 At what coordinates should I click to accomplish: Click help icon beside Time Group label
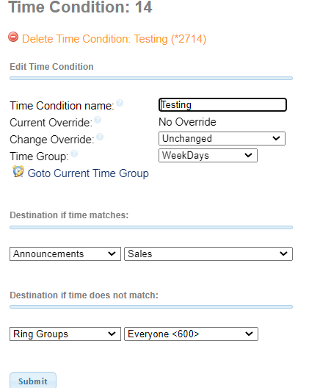[x=74, y=154]
